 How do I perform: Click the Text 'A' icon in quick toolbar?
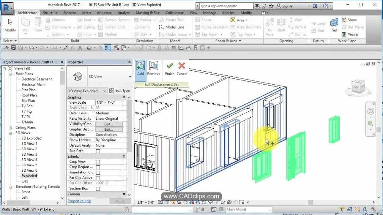[80, 48]
